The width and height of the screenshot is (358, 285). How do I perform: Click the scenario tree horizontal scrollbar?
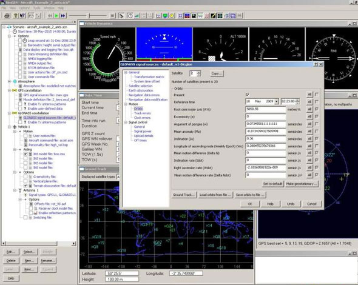[39, 244]
